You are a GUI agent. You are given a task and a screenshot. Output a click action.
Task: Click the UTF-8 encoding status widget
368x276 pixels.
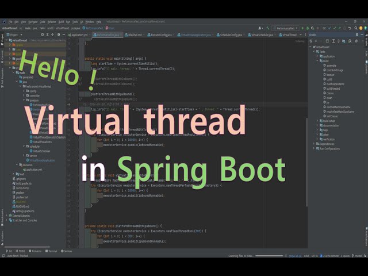coord(315,256)
